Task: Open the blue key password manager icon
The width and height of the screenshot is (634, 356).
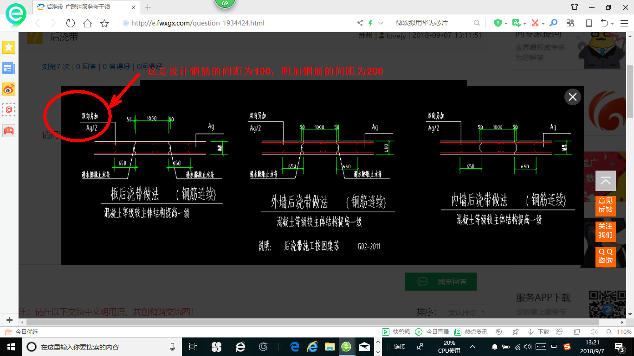Action: 553,23
